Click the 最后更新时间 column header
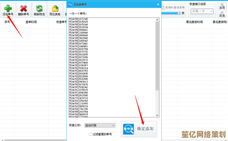 (195, 22)
